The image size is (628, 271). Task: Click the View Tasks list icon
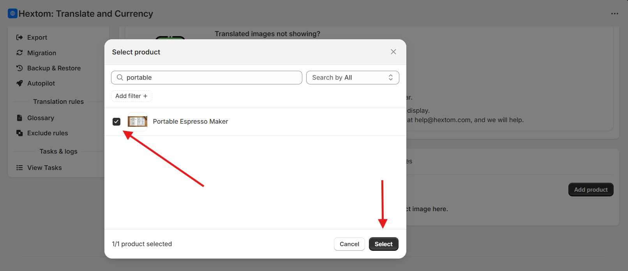click(19, 168)
